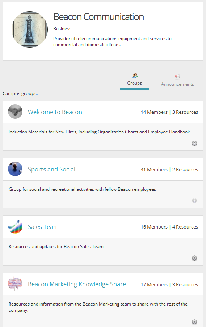This screenshot has height=327, width=206.
Task: Click the Sales Team chart avatar
Action: click(x=15, y=226)
